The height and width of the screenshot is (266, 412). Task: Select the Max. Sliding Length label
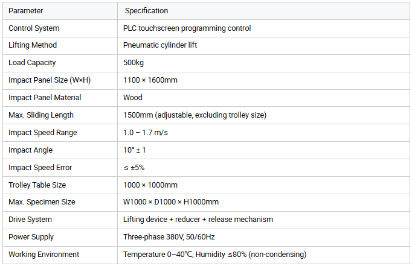41,115
